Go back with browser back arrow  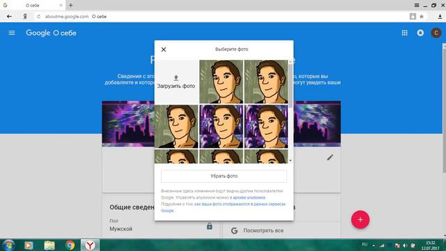[9, 17]
